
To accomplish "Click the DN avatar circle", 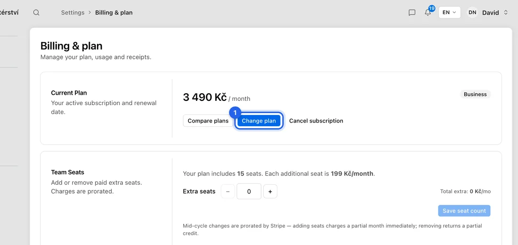I will click(x=472, y=13).
